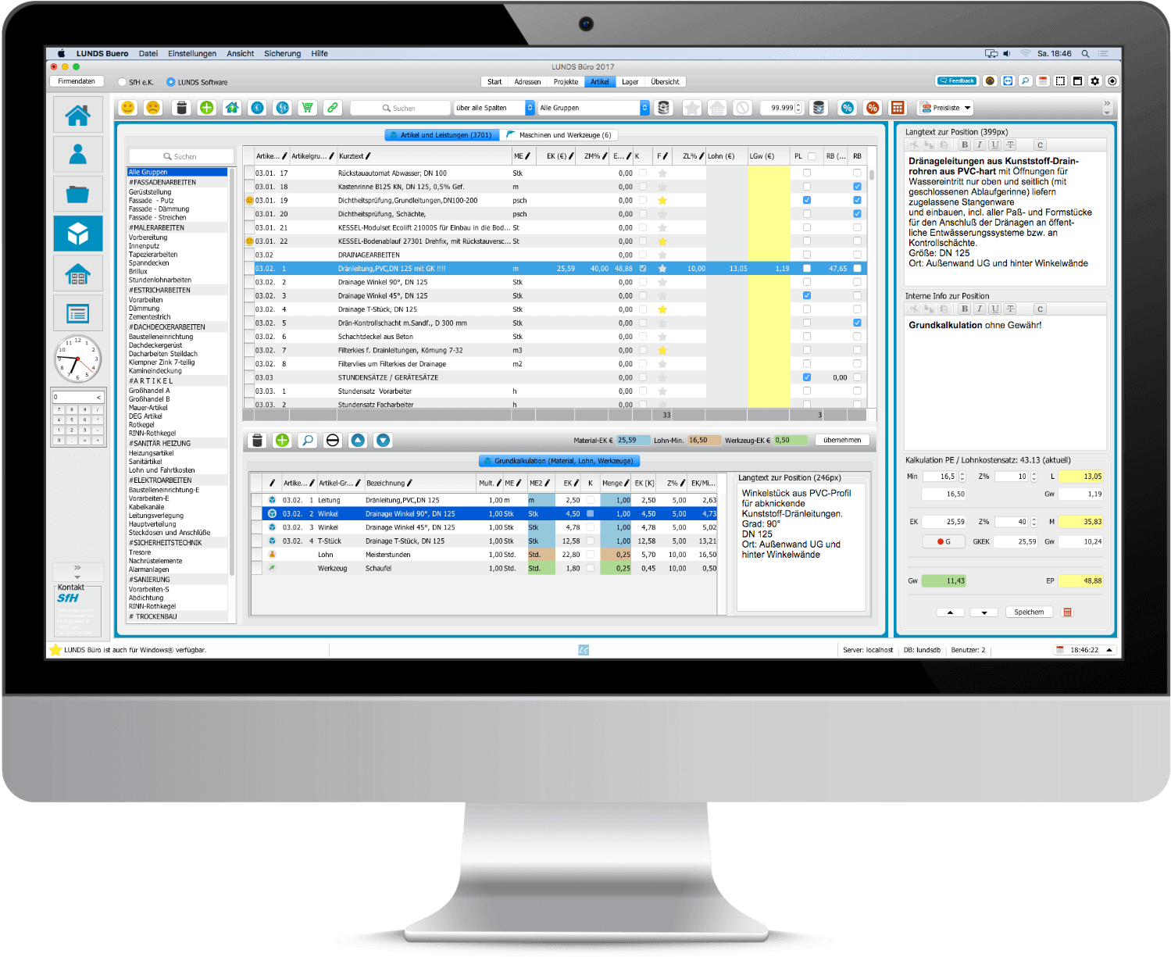
Task: Click the group list search field
Action: [180, 156]
